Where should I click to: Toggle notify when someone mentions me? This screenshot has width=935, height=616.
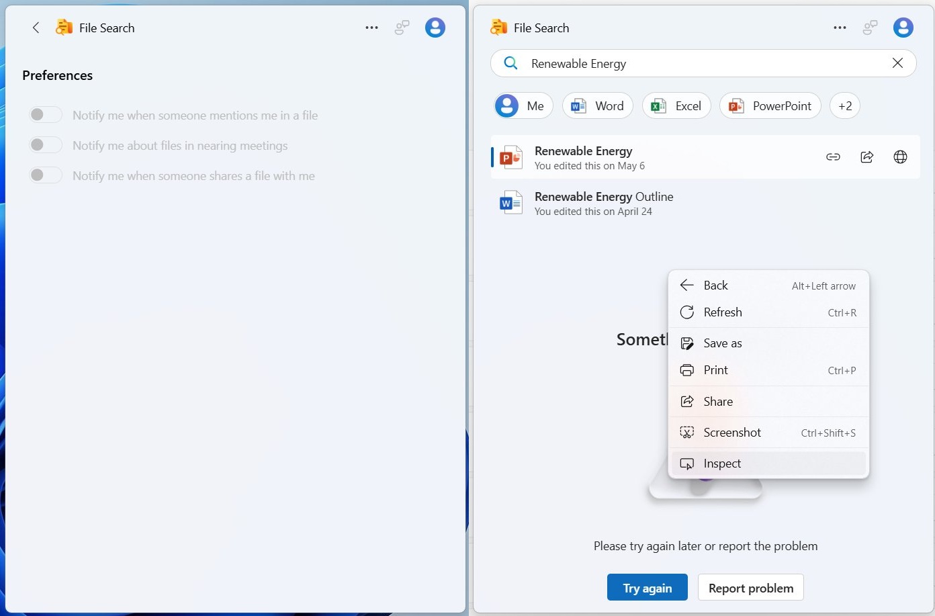(46, 115)
